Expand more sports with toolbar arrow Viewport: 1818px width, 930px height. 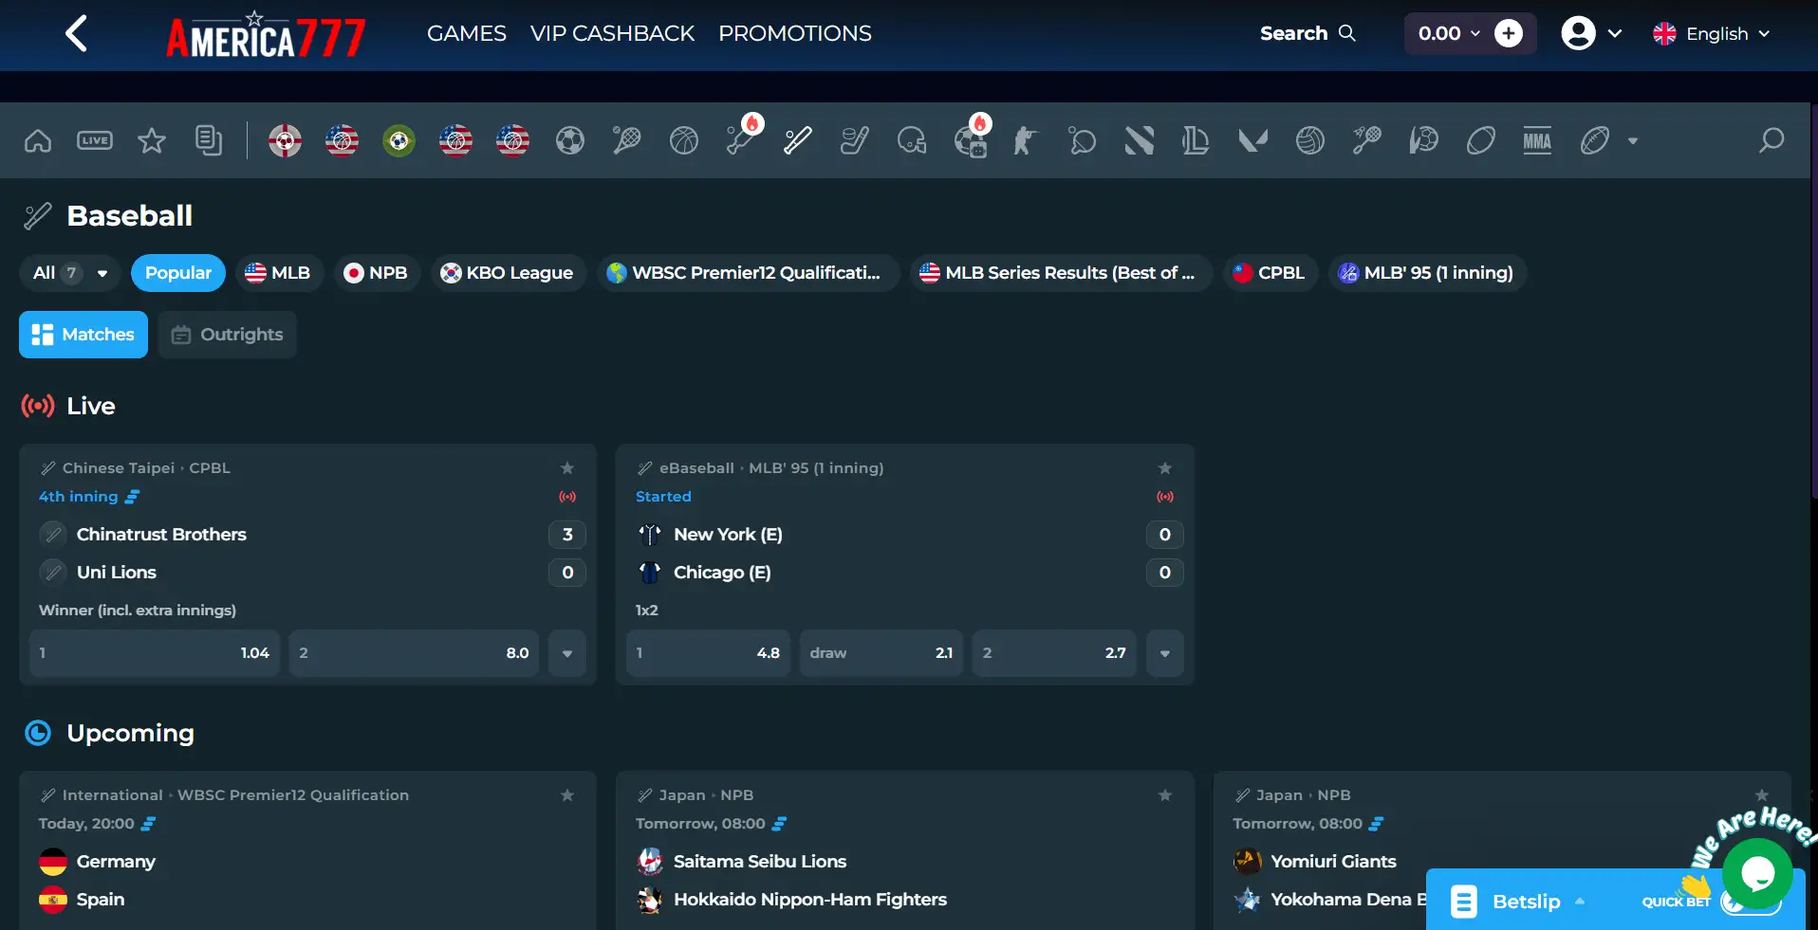pyautogui.click(x=1633, y=141)
